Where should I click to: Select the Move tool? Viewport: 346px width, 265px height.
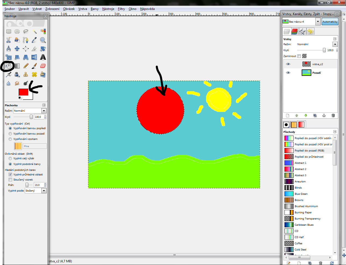(17, 49)
